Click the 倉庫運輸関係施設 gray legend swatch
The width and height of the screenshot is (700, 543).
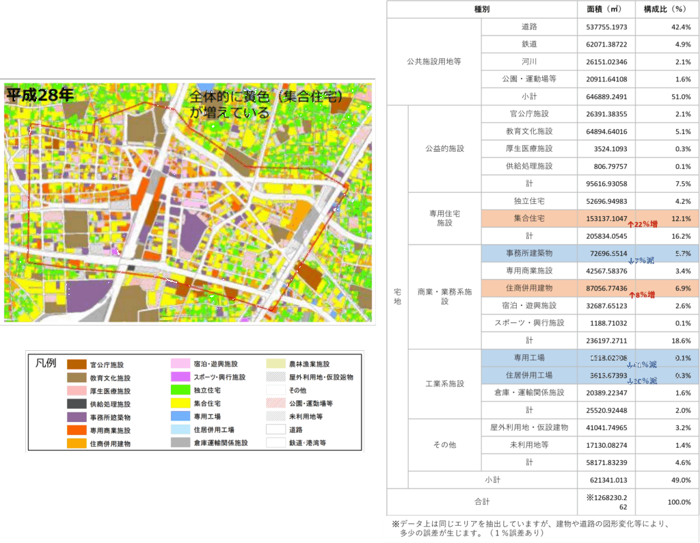[x=180, y=442]
